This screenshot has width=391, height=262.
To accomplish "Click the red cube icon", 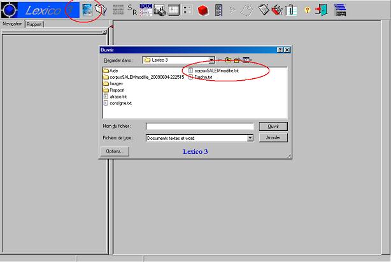I will pyautogui.click(x=203, y=10).
